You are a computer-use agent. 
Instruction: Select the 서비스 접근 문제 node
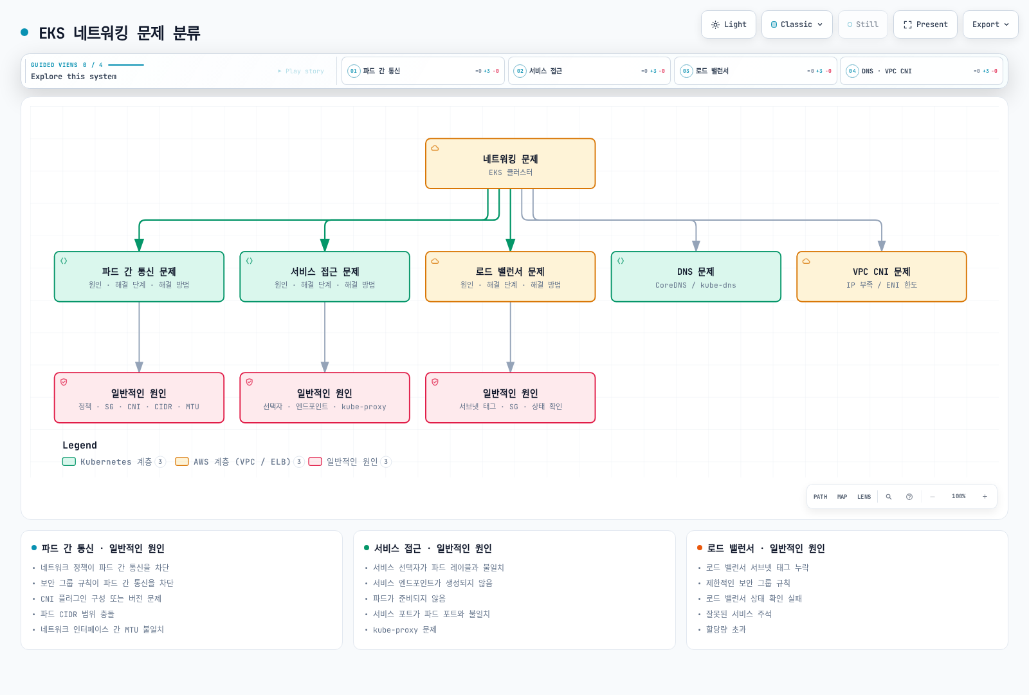tap(325, 277)
